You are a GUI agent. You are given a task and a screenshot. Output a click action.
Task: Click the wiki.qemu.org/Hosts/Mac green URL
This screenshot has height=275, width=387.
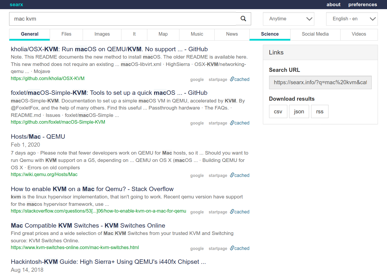(44, 174)
